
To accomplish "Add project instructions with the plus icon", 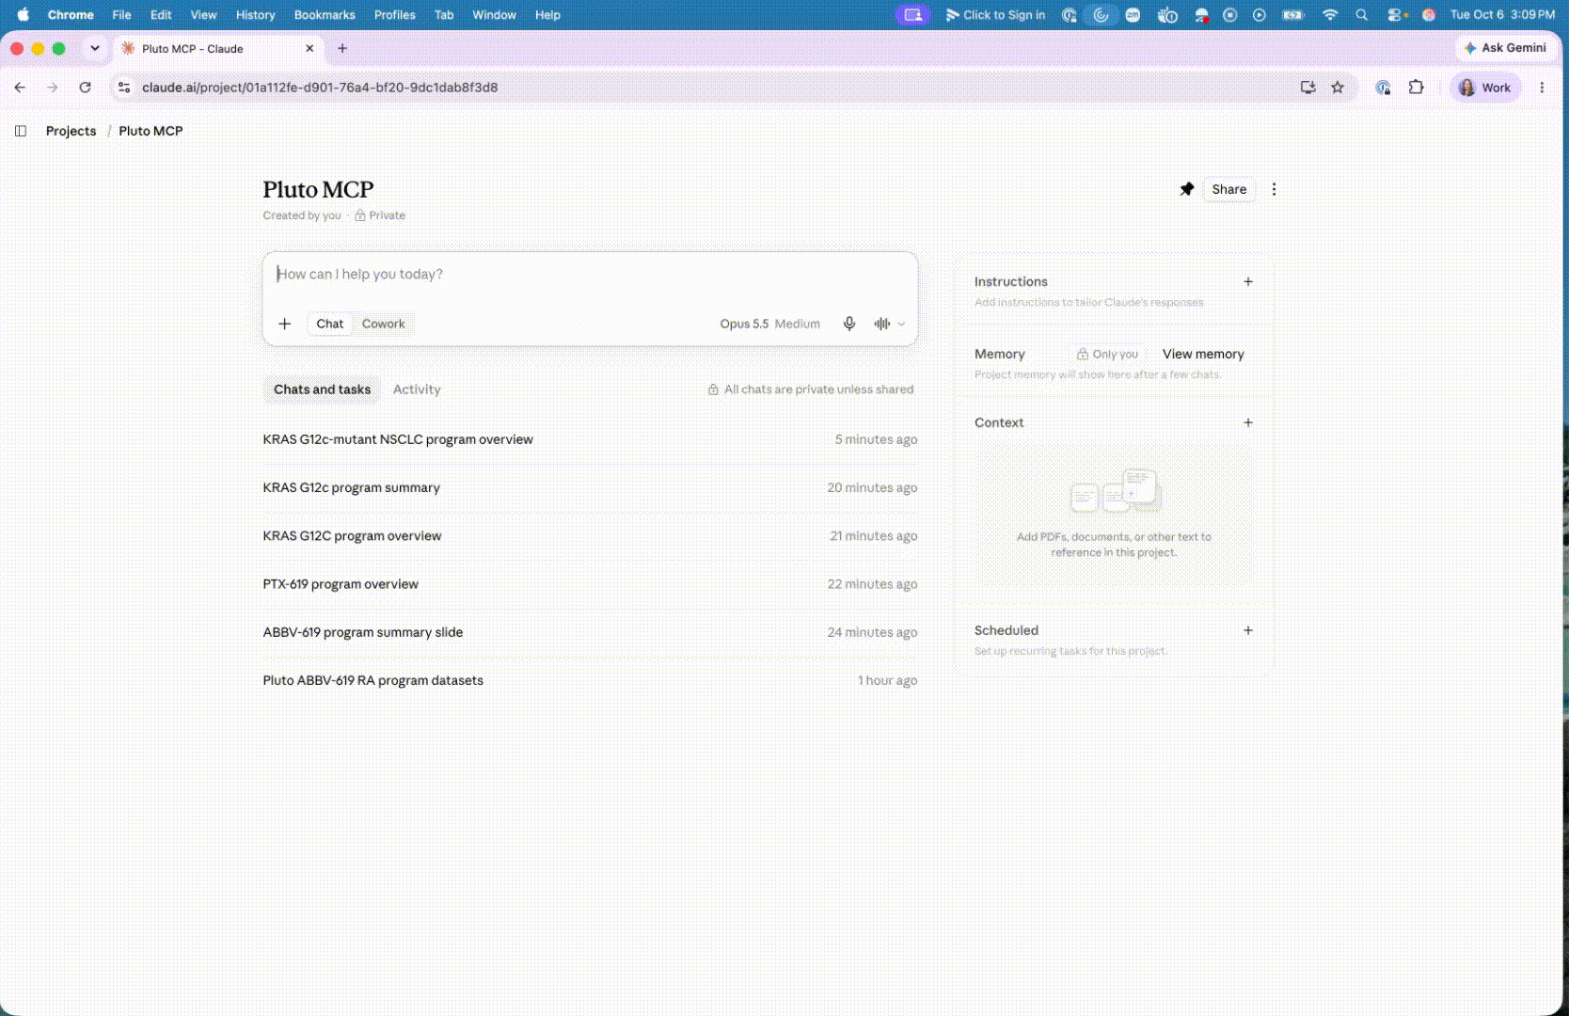I will (x=1248, y=281).
